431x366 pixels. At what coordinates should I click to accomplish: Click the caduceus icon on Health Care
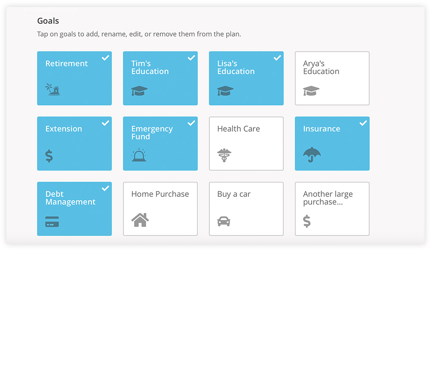[224, 155]
